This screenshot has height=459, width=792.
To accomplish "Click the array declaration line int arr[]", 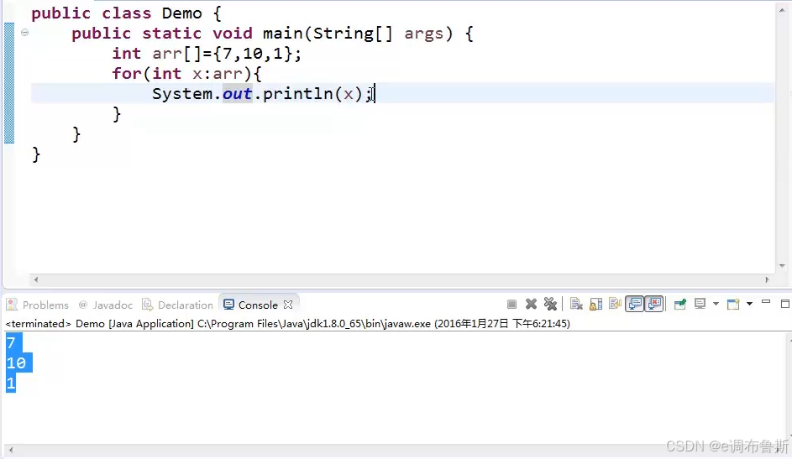I will coord(207,54).
